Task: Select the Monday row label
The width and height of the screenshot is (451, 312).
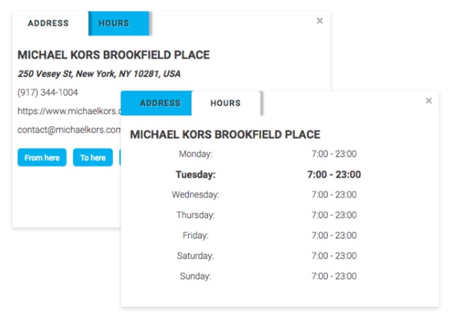Action: pyautogui.click(x=196, y=154)
